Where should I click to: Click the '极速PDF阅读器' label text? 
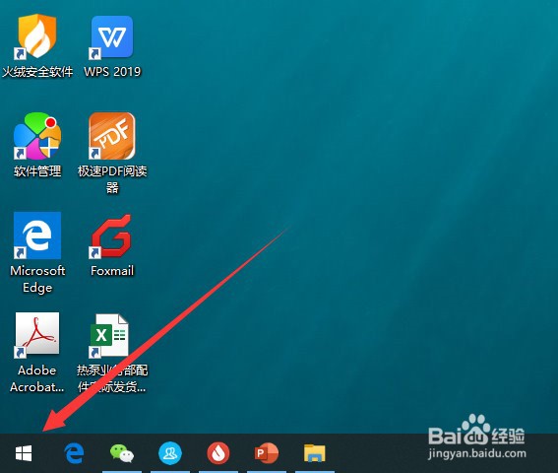pyautogui.click(x=112, y=179)
